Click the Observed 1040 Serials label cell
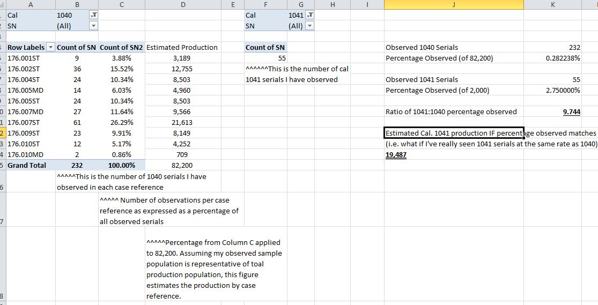Viewport: 598px width, 305px height. click(x=422, y=47)
